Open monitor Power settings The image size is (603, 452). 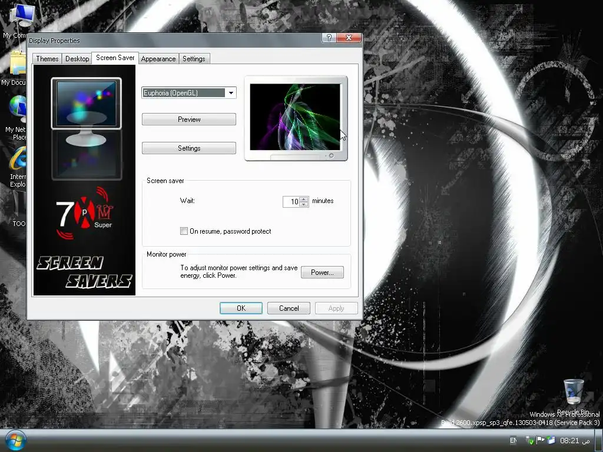[322, 272]
